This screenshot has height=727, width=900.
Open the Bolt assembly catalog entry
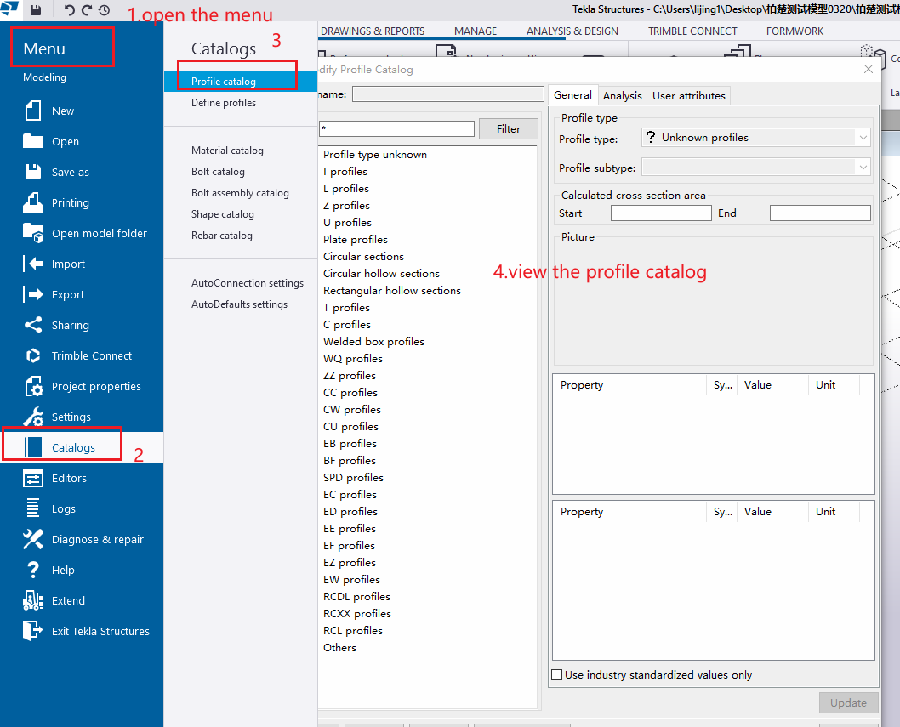coord(240,193)
